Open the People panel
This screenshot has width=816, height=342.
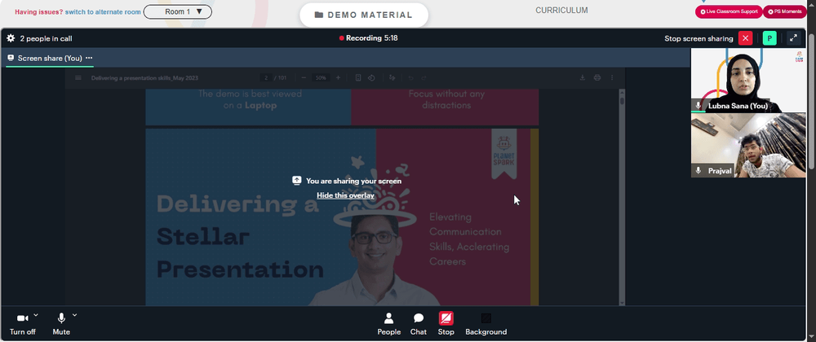point(388,324)
